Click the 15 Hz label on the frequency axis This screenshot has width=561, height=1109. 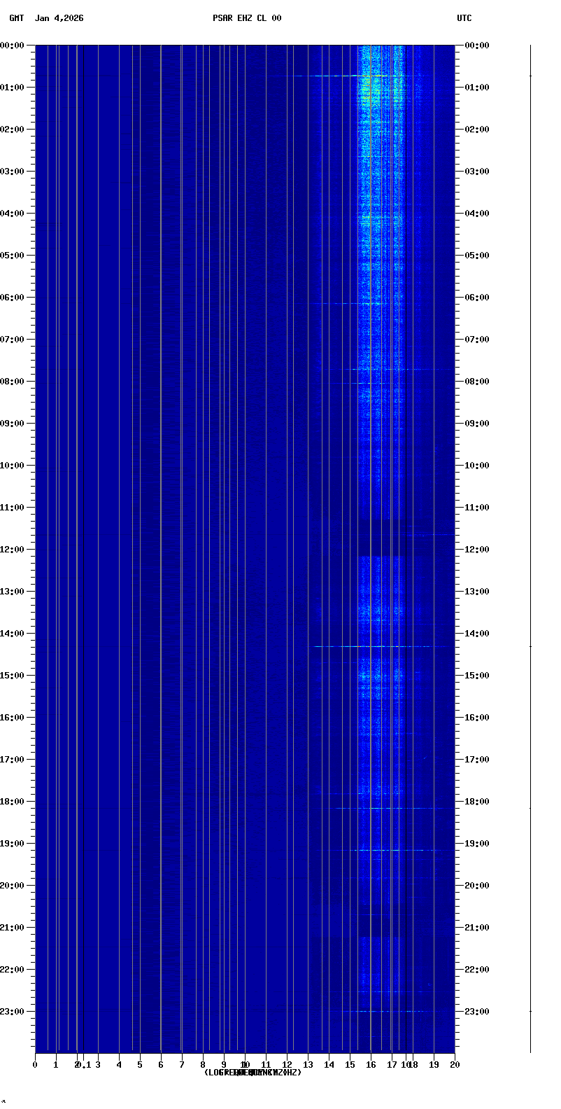[350, 1065]
